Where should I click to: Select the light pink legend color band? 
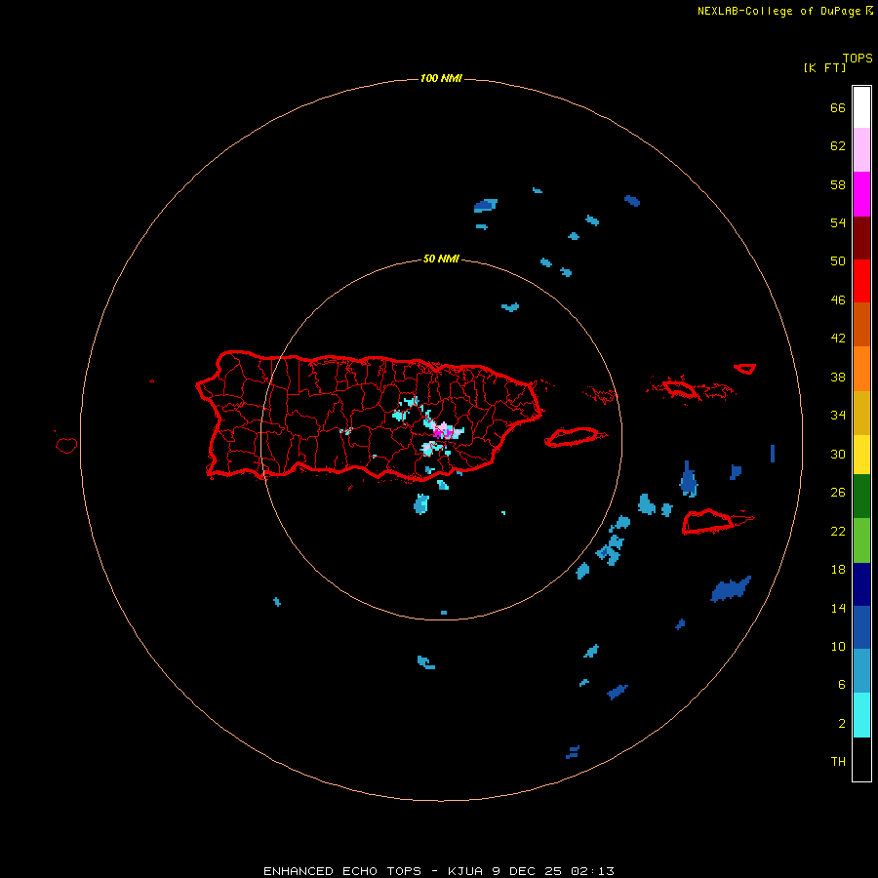pos(861,150)
